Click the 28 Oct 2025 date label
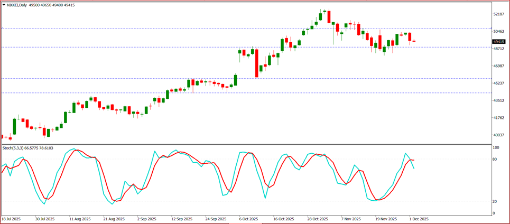 pyautogui.click(x=318, y=218)
